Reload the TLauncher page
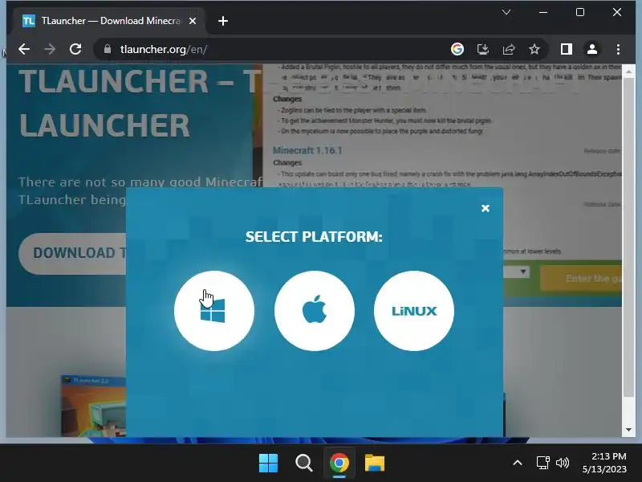The height and width of the screenshot is (482, 642). coord(75,50)
